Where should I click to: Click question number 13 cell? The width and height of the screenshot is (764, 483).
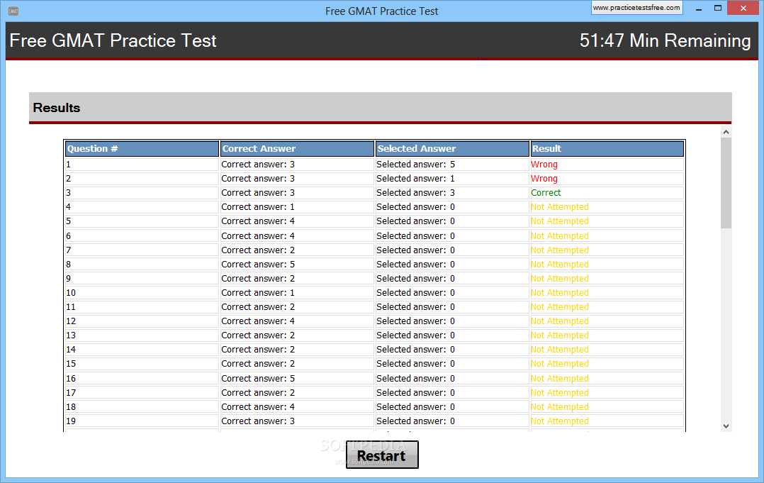142,335
